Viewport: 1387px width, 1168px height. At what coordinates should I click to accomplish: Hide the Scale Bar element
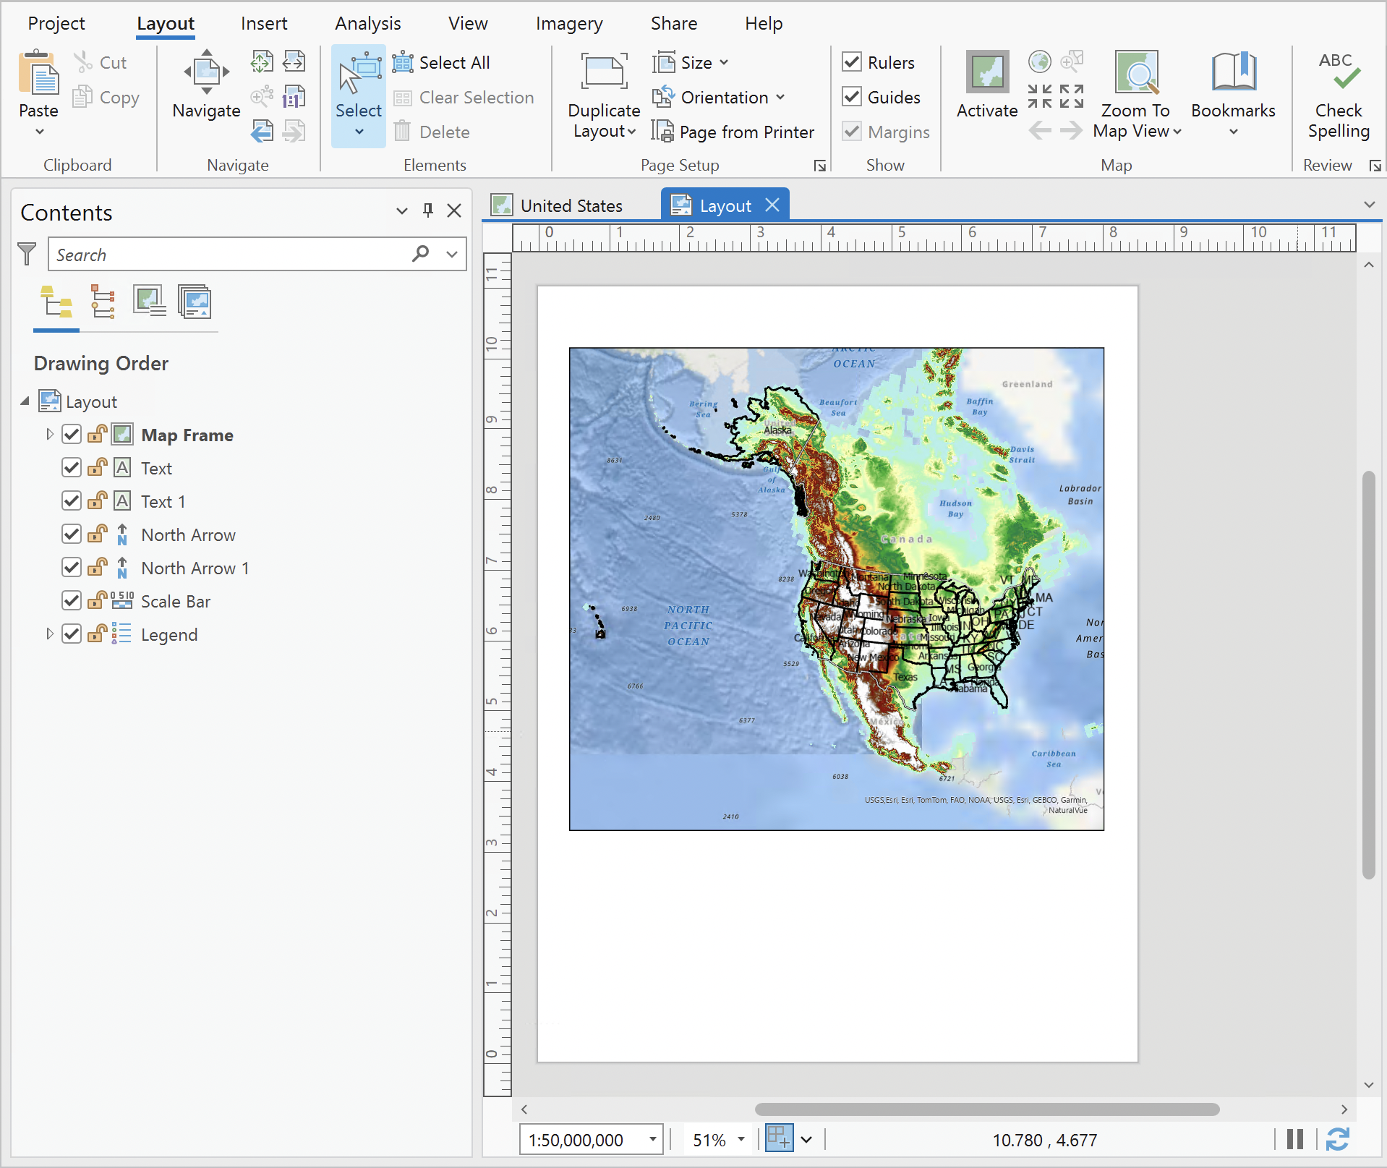[72, 601]
